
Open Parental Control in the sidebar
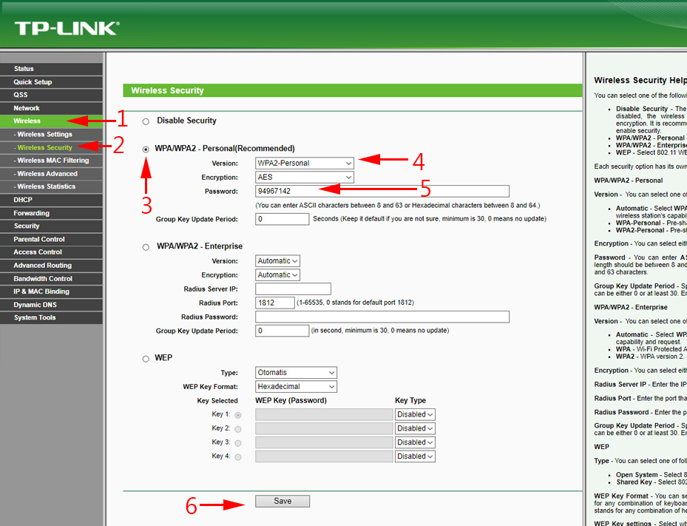click(x=39, y=239)
